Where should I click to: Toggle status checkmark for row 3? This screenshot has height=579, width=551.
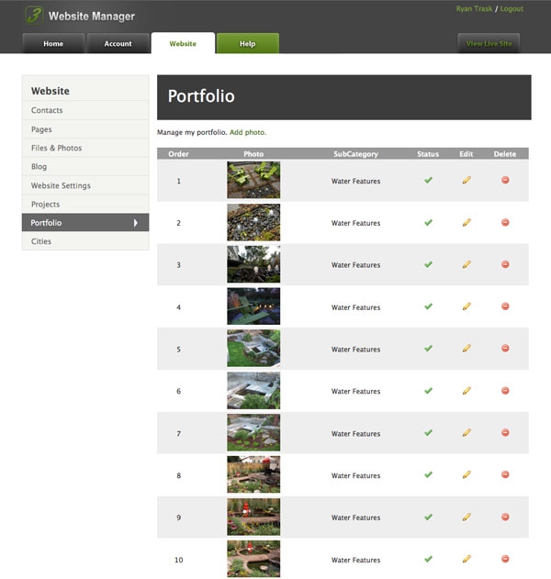(x=428, y=264)
